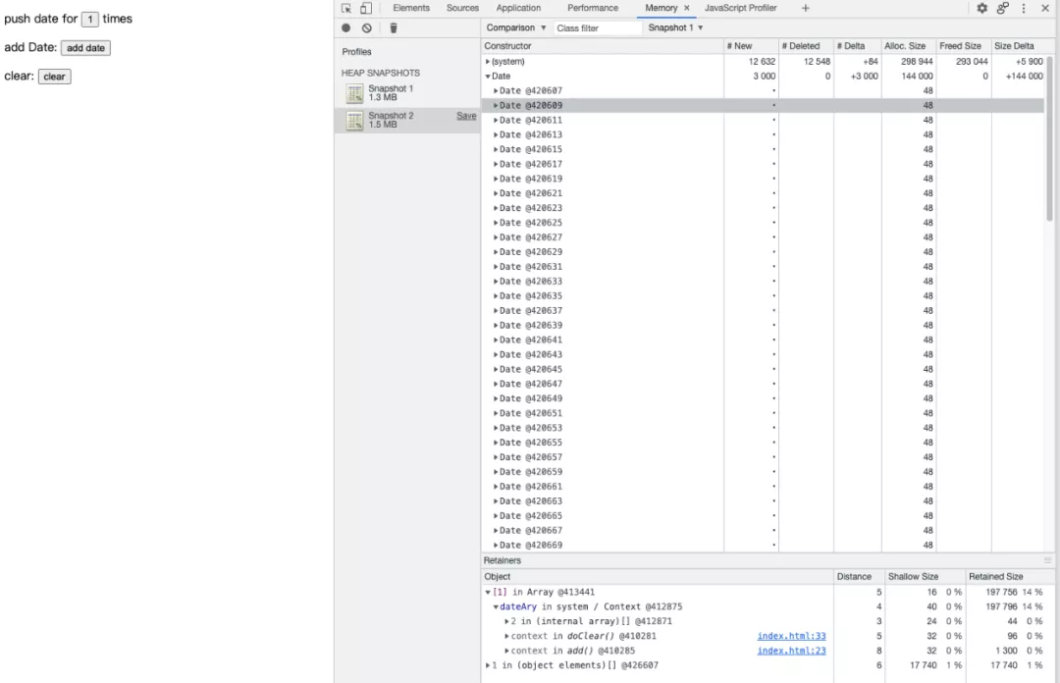Expand Date @420607 row
Screen dimensions: 1060x683
click(496, 90)
